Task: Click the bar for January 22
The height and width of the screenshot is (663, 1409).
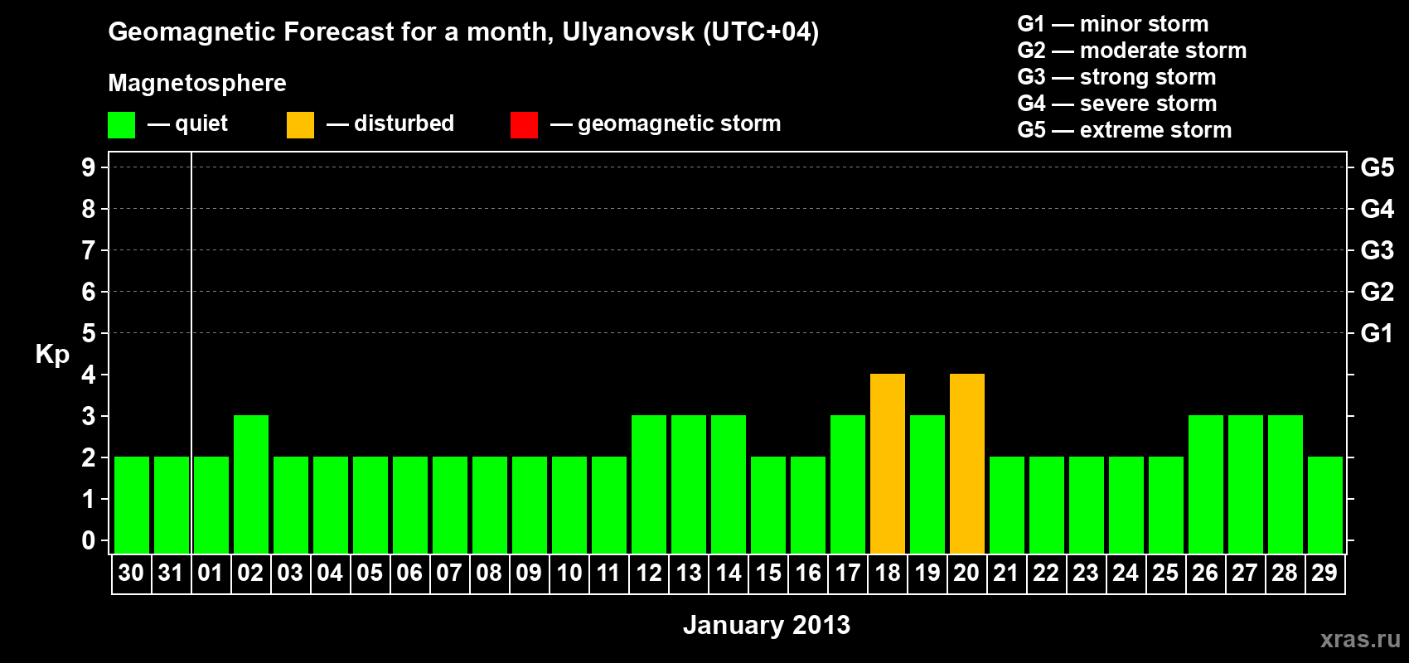Action: (1047, 506)
